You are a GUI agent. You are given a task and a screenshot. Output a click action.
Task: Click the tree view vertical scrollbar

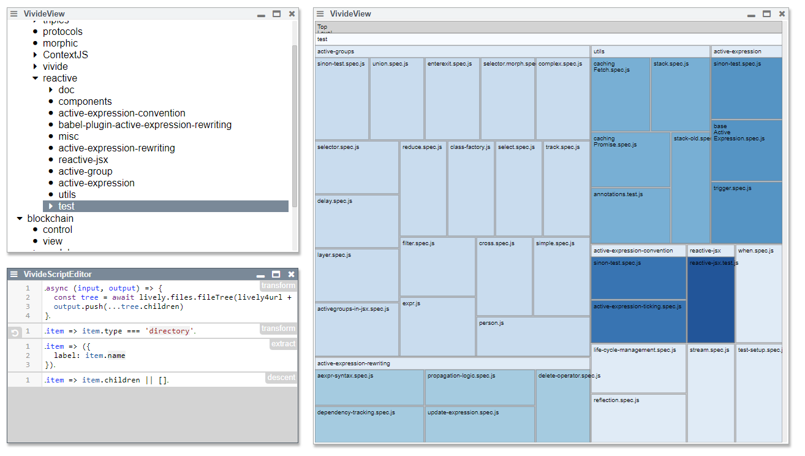coord(295,123)
